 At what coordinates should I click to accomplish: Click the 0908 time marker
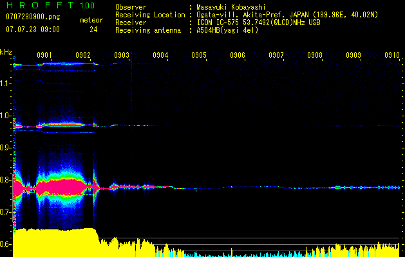coord(315,55)
